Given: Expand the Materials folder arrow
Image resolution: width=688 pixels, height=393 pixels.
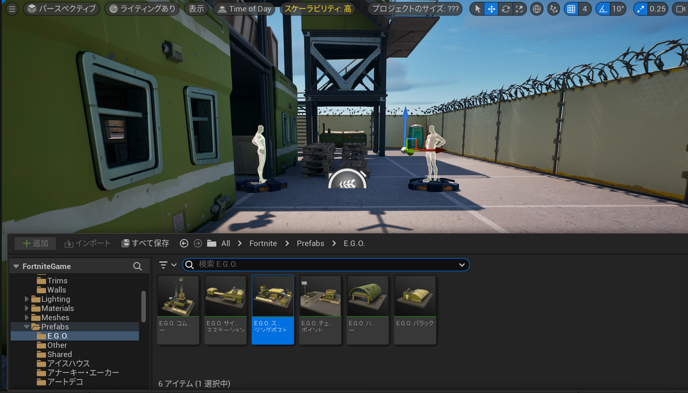Looking at the screenshot, I should pos(27,308).
